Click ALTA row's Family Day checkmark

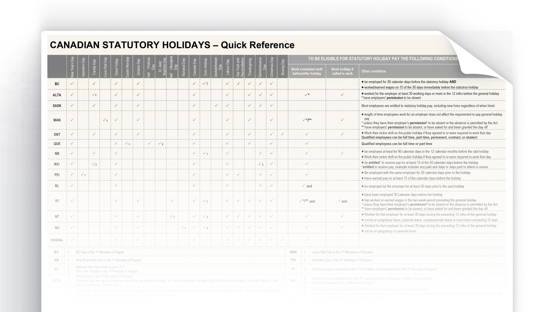pyautogui.click(x=94, y=95)
